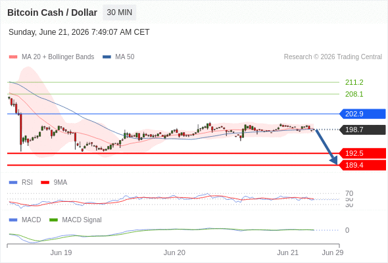Select the 192.5 red support tag
Image resolution: width=388 pixels, height=263 pixels.
[362, 153]
